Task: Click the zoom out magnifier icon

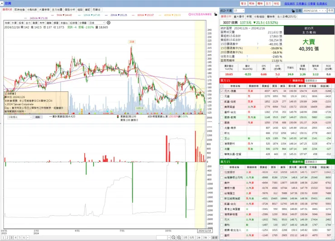Action: (173, 237)
